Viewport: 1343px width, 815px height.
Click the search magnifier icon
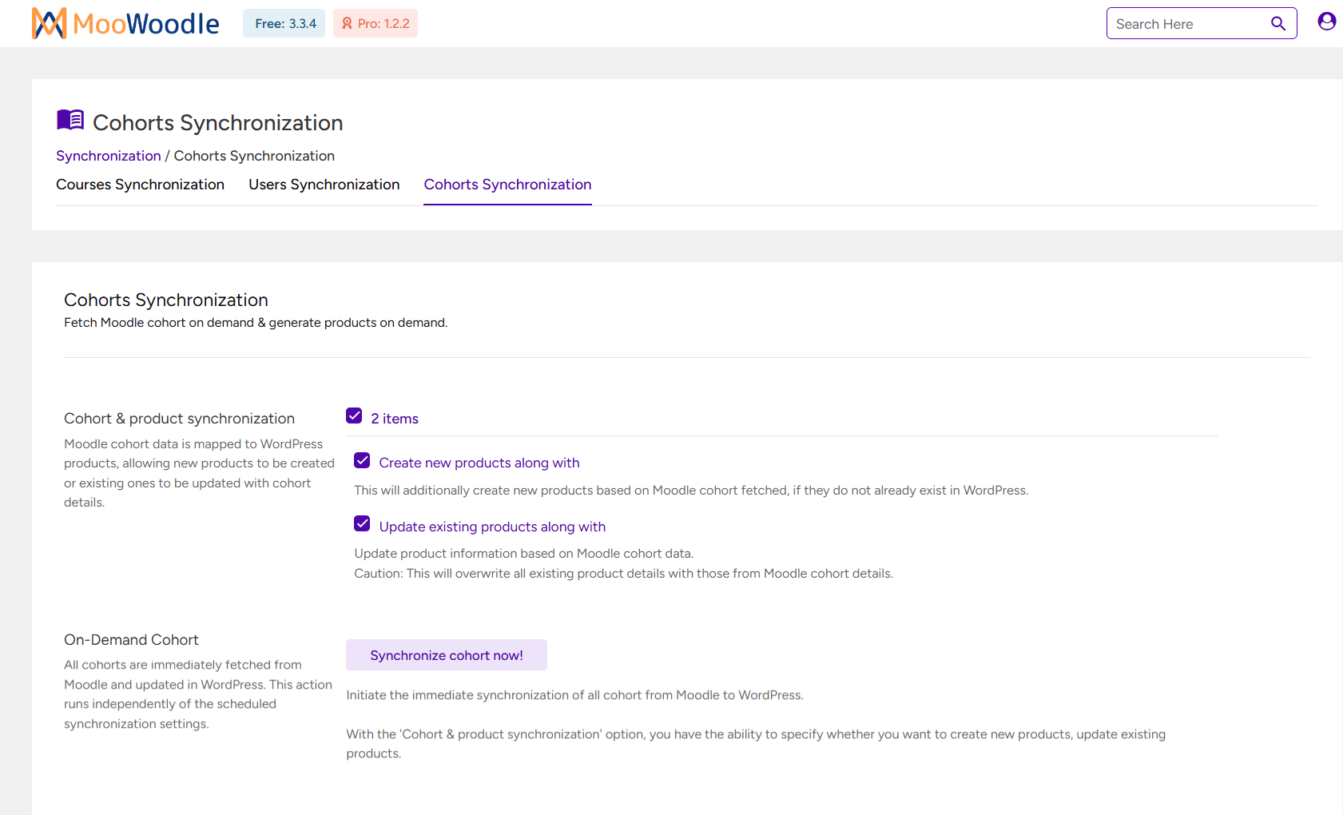pos(1277,23)
